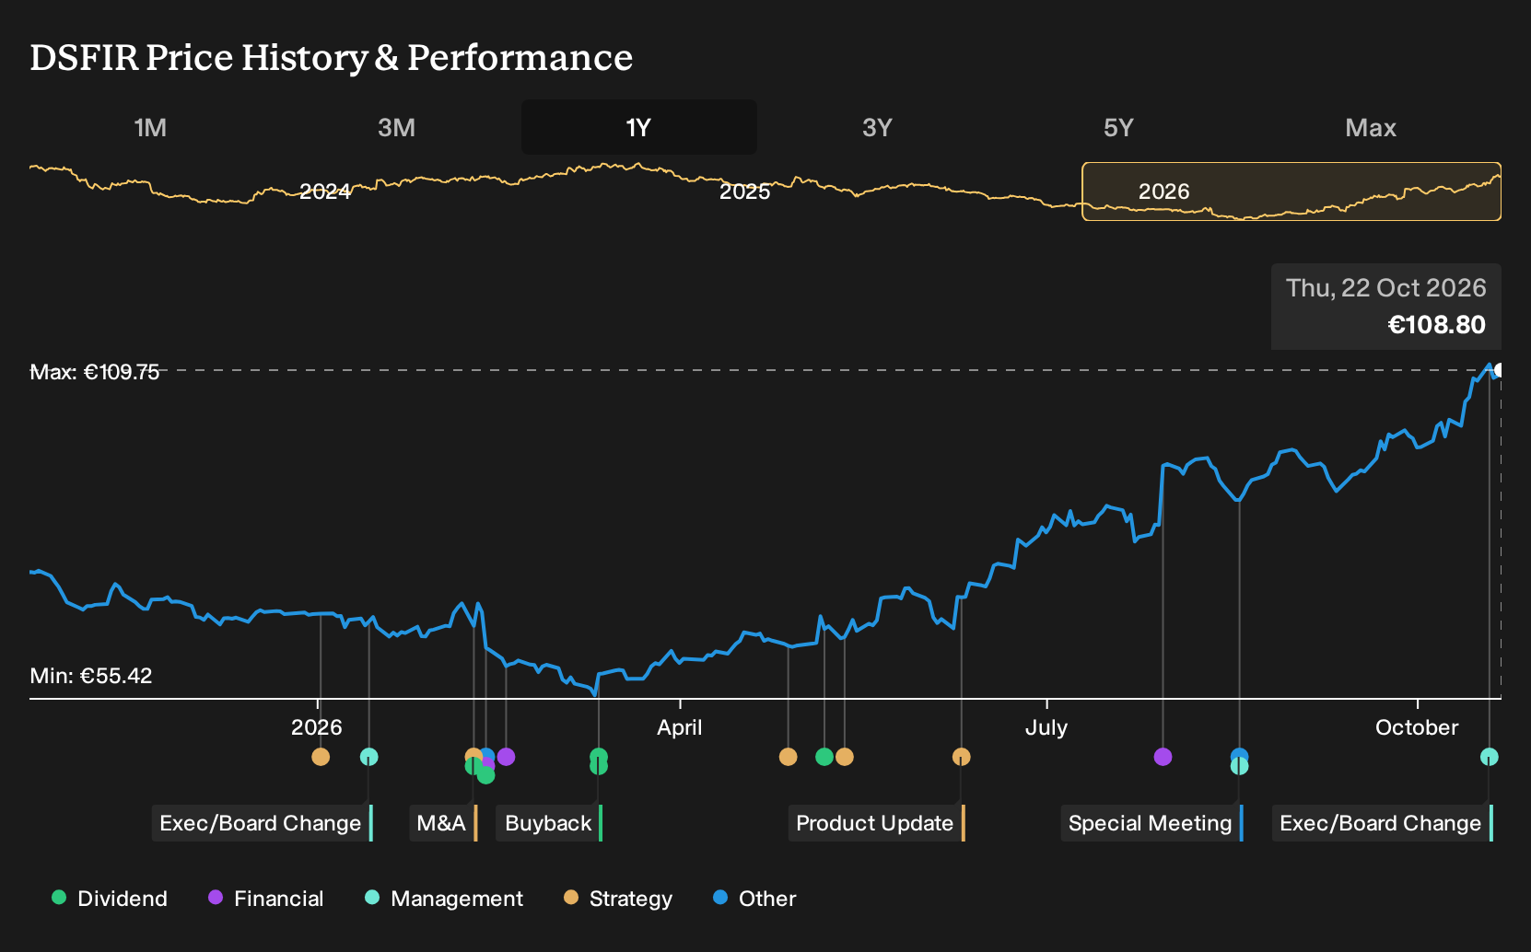Select the green Dividend marker between two orange markers
Image resolution: width=1531 pixels, height=952 pixels.
[824, 757]
